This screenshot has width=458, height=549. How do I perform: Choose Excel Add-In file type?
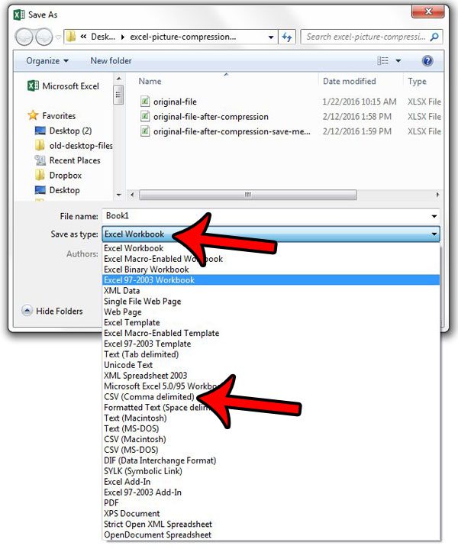click(272, 482)
